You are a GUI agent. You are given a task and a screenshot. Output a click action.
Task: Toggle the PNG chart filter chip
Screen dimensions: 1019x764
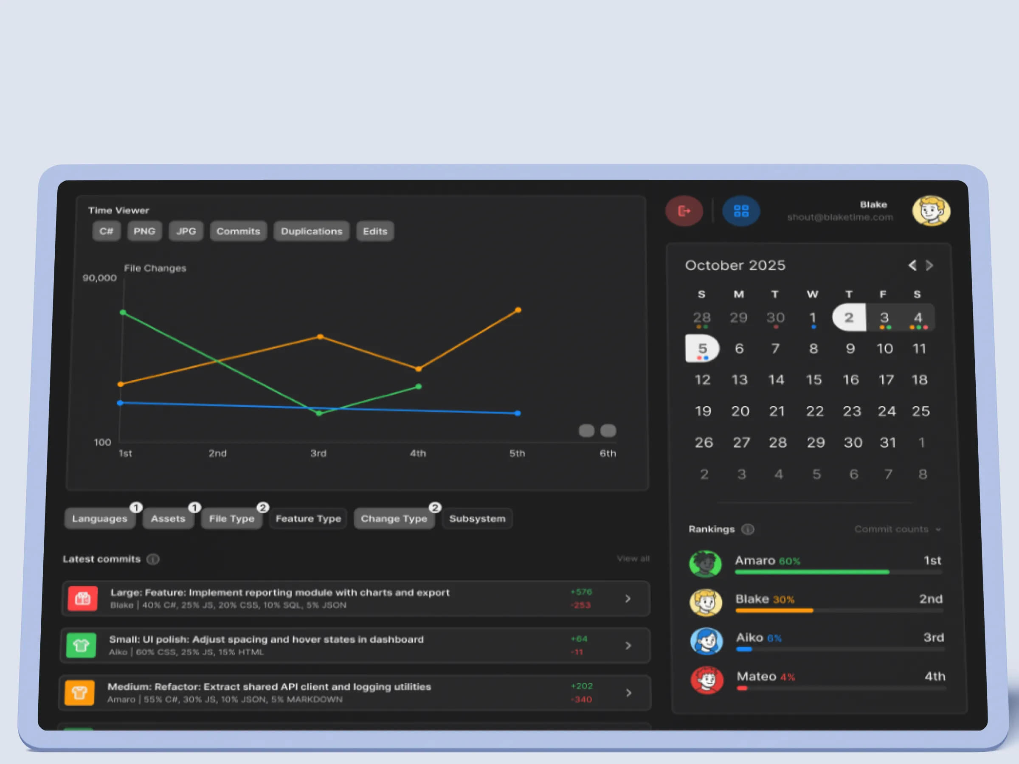145,231
